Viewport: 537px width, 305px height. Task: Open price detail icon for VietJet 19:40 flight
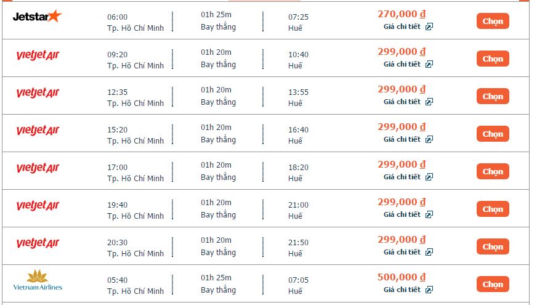tap(429, 214)
